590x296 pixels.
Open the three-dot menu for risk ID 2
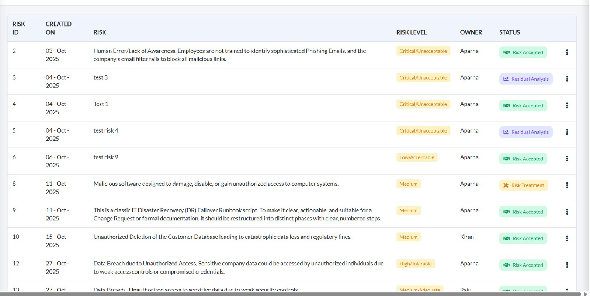point(567,52)
